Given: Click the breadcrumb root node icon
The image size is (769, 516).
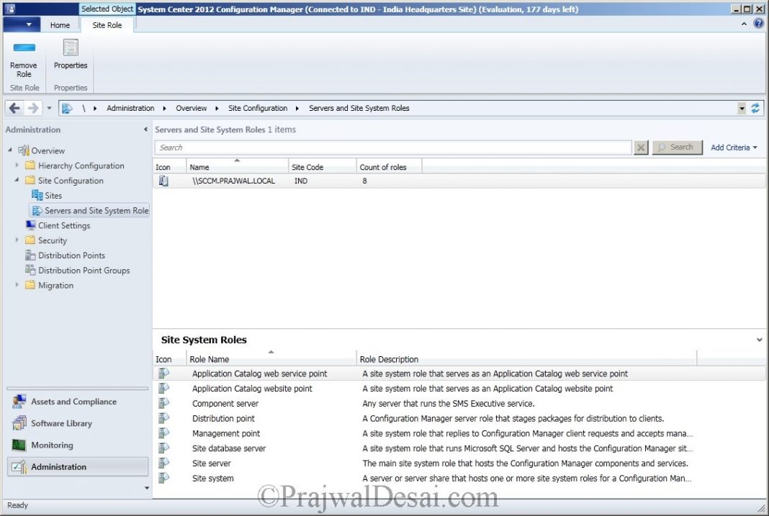Looking at the screenshot, I should (67, 108).
